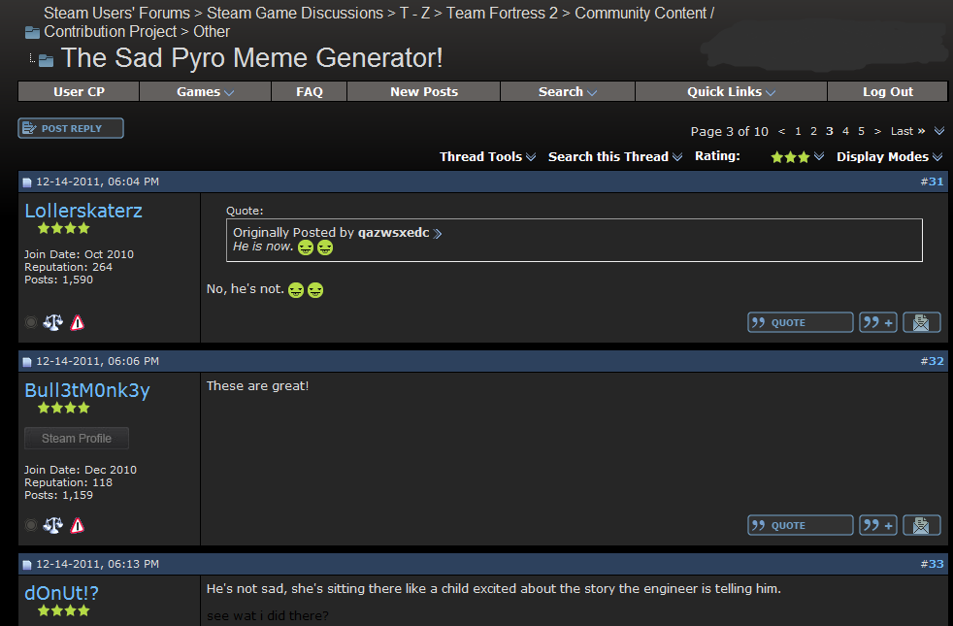Report Bull3tM0nk3y's post via the warning triangle icon

pos(77,524)
